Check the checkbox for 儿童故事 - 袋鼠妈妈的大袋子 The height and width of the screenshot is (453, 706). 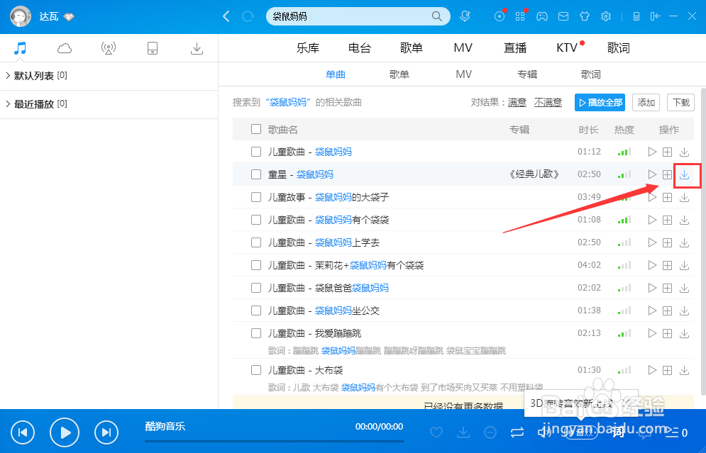coord(256,196)
